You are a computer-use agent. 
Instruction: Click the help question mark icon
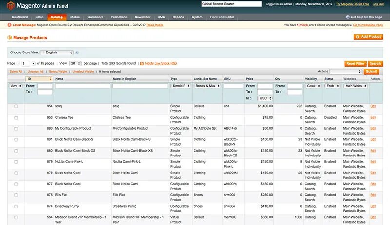(x=348, y=17)
